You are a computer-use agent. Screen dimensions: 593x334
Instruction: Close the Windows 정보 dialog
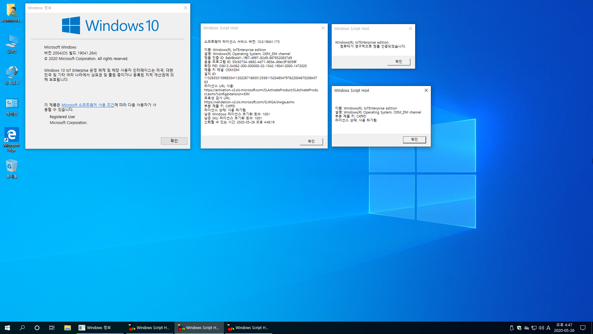pos(186,8)
